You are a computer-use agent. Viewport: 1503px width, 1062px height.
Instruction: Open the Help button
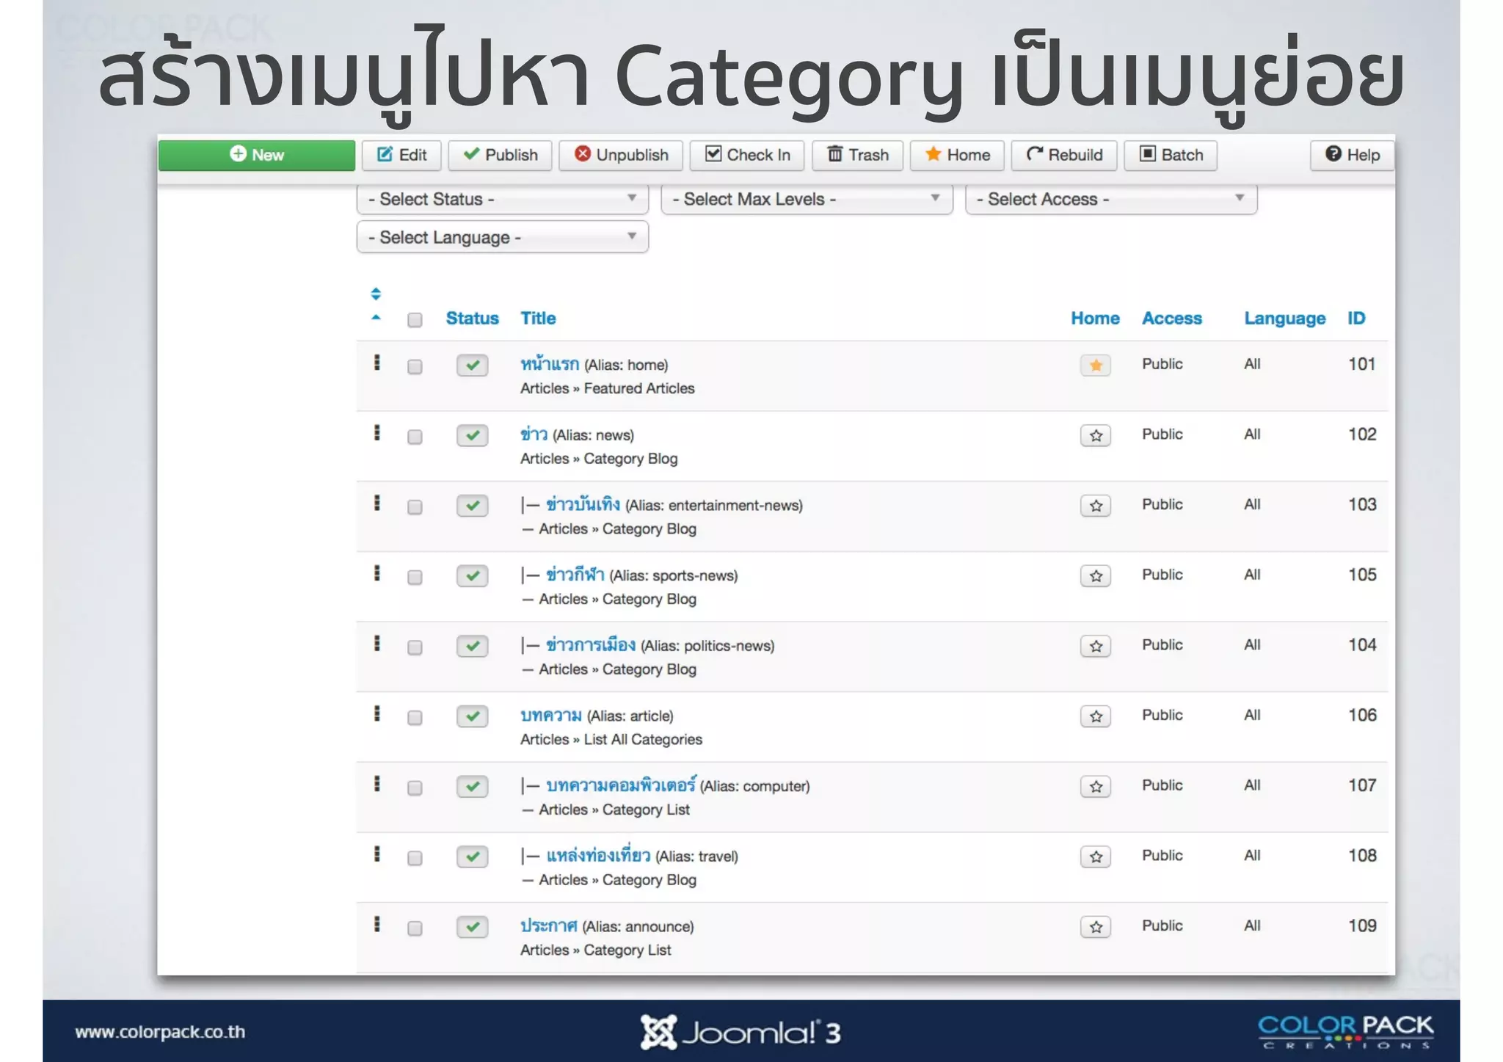[1352, 155]
